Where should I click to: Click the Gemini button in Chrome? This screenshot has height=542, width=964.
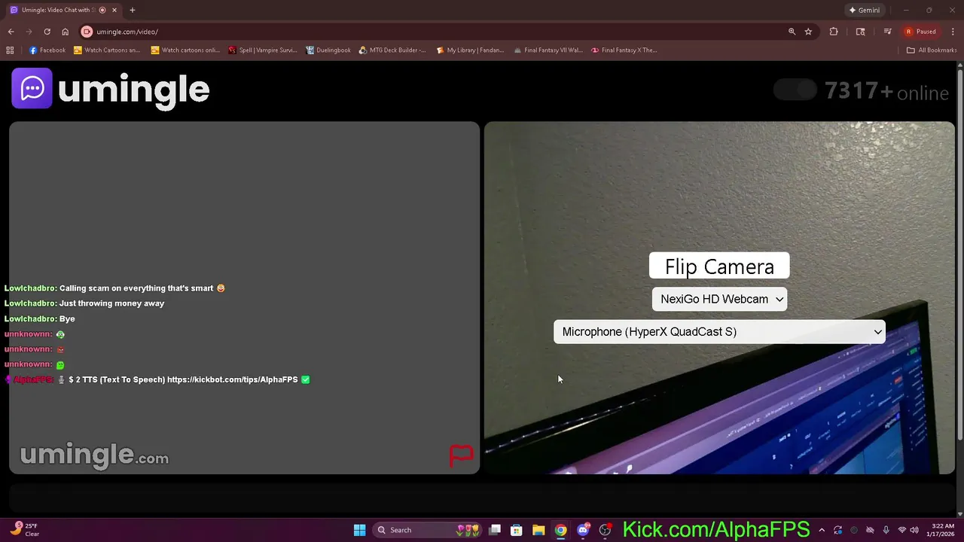[864, 10]
